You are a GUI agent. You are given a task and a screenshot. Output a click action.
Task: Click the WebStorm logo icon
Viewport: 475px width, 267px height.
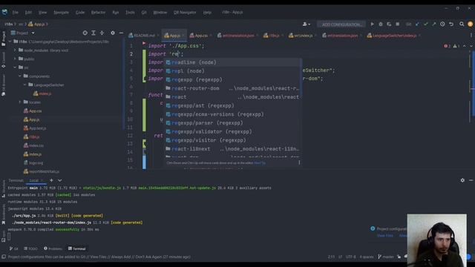(4, 12)
